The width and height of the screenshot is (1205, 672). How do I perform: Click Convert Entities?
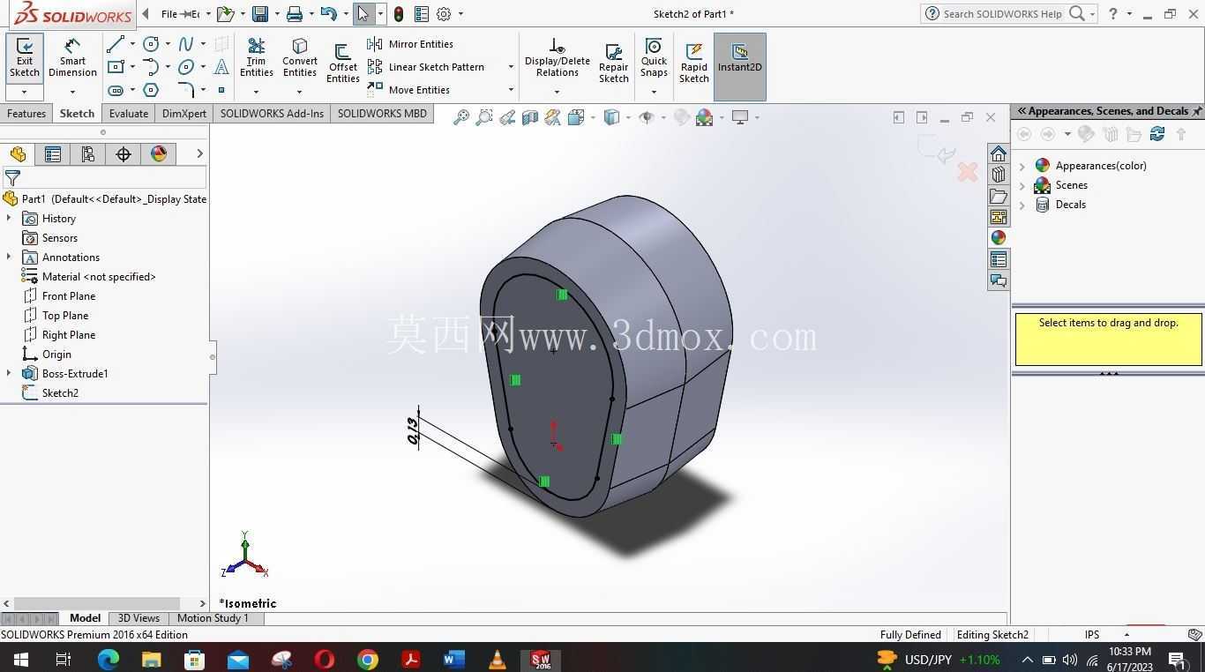pos(300,59)
